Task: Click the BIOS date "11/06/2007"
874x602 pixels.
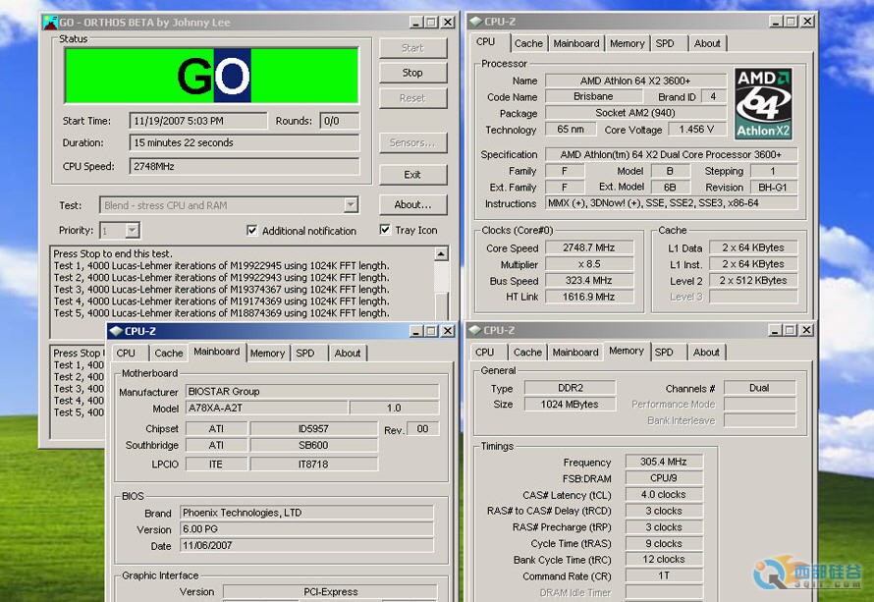Action: (306, 546)
